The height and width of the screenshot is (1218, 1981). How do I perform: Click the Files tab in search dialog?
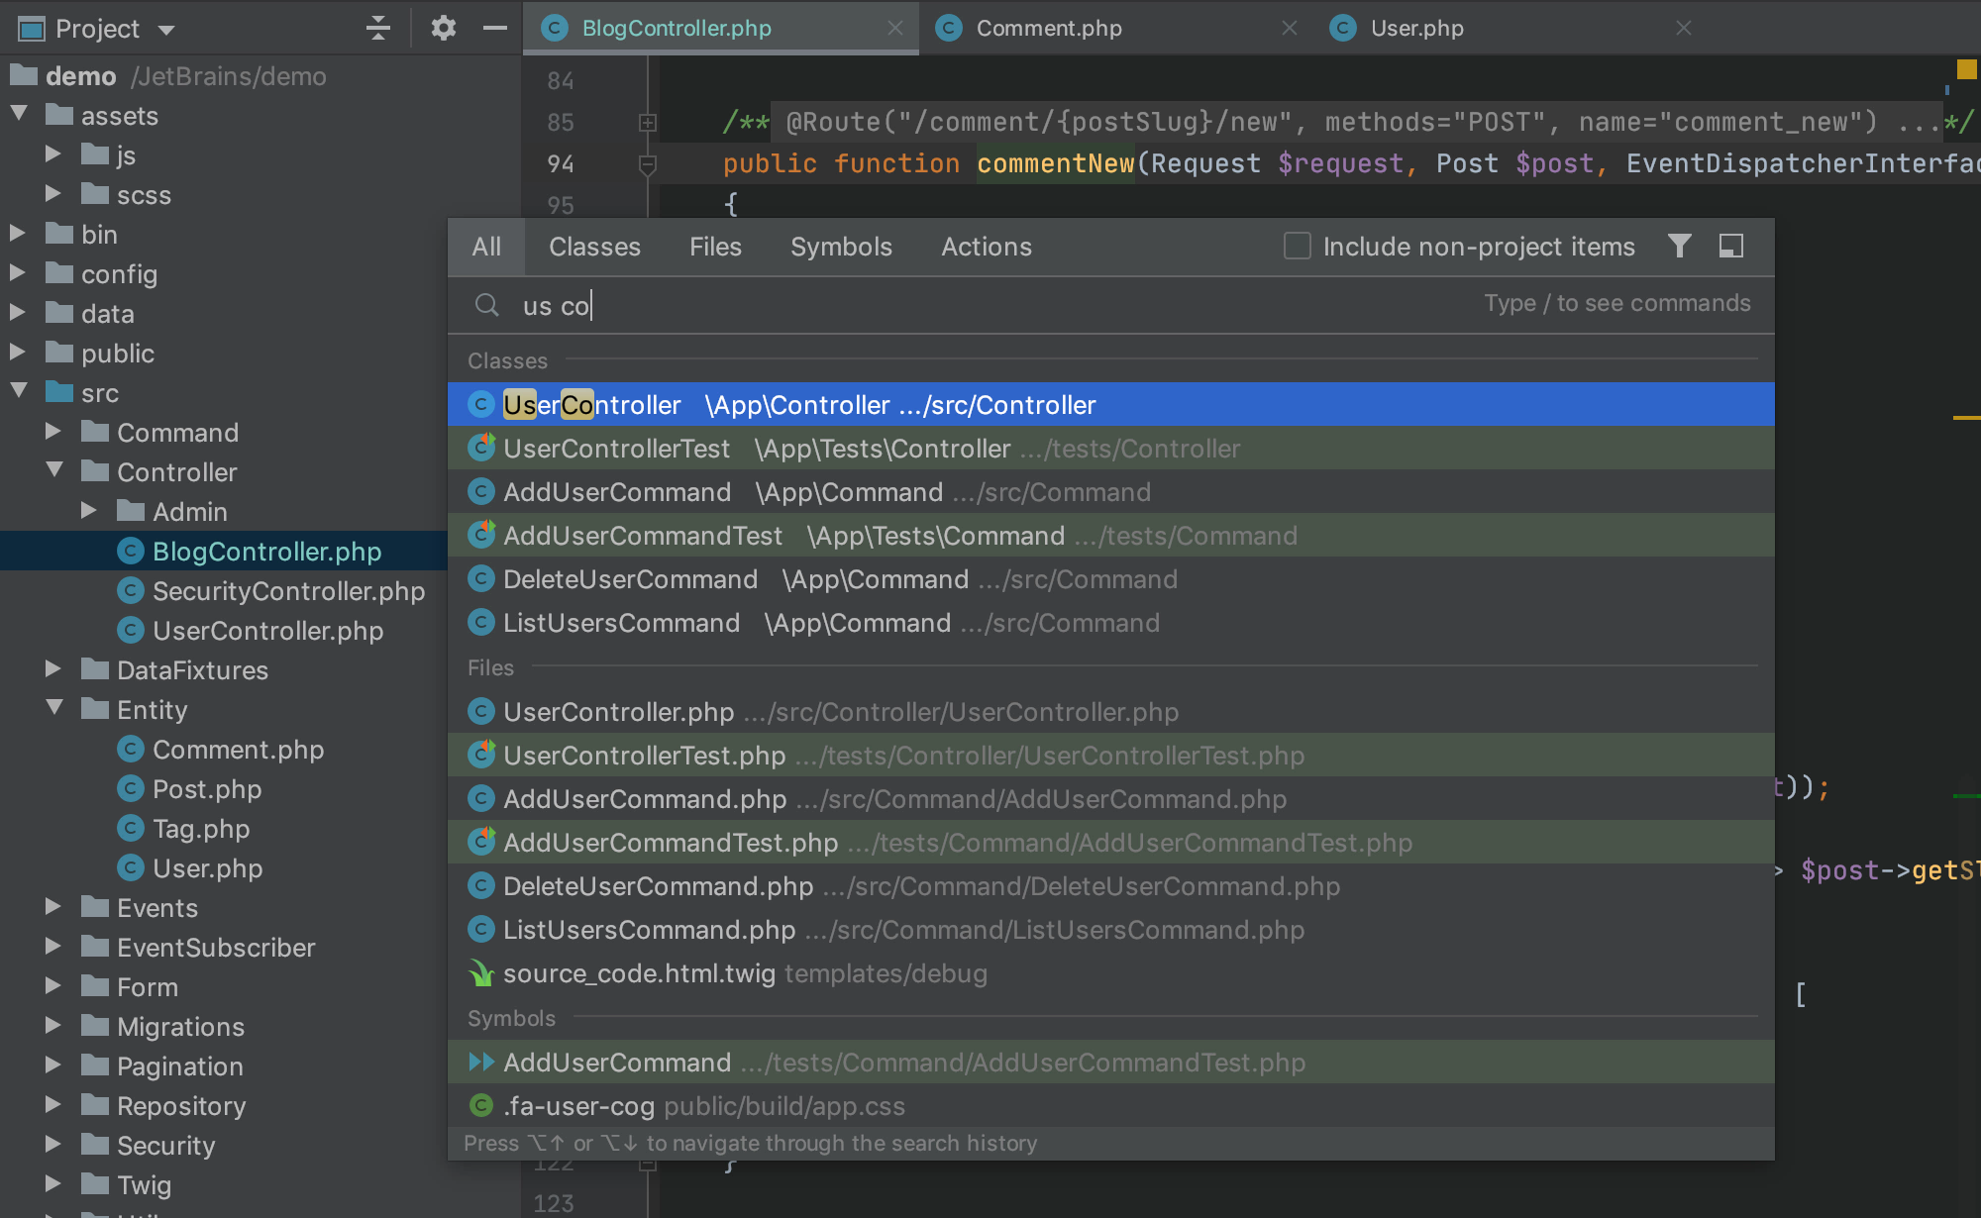716,248
